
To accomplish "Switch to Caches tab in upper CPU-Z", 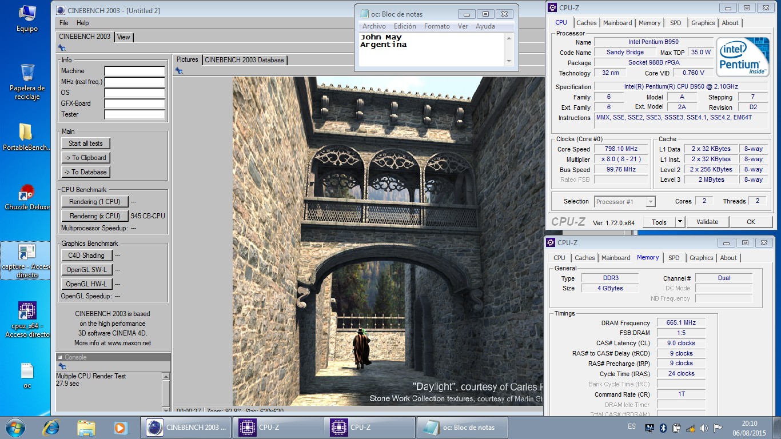I will pos(586,23).
